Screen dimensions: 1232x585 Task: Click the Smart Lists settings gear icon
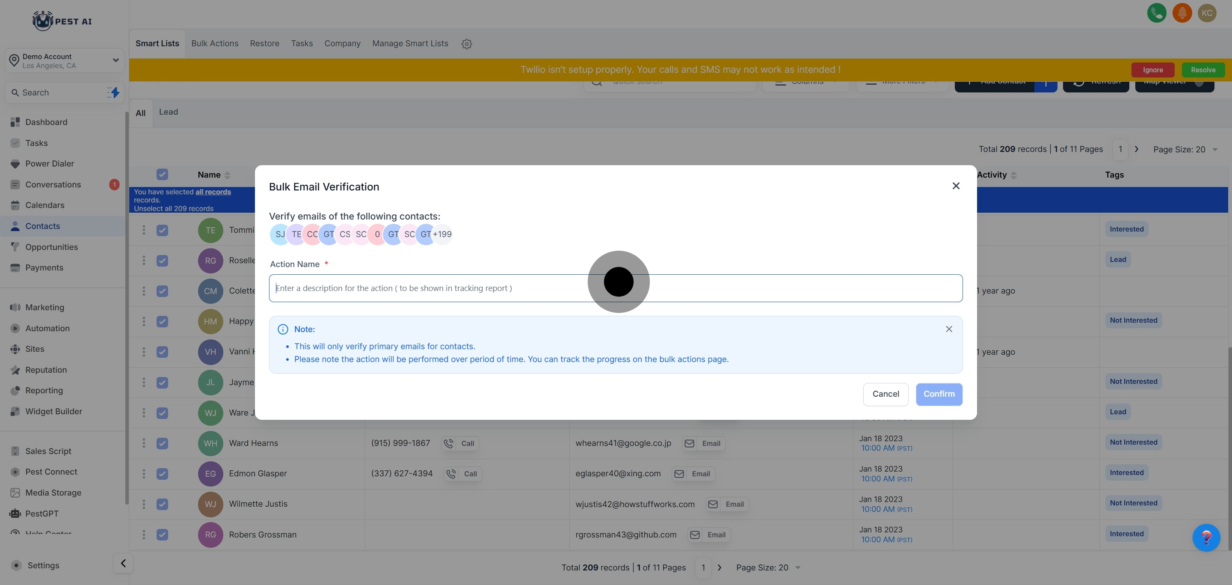466,44
